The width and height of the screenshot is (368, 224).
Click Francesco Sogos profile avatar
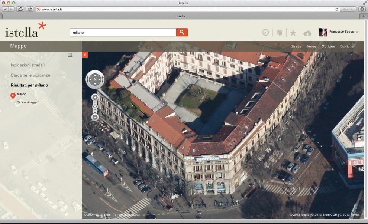[323, 32]
